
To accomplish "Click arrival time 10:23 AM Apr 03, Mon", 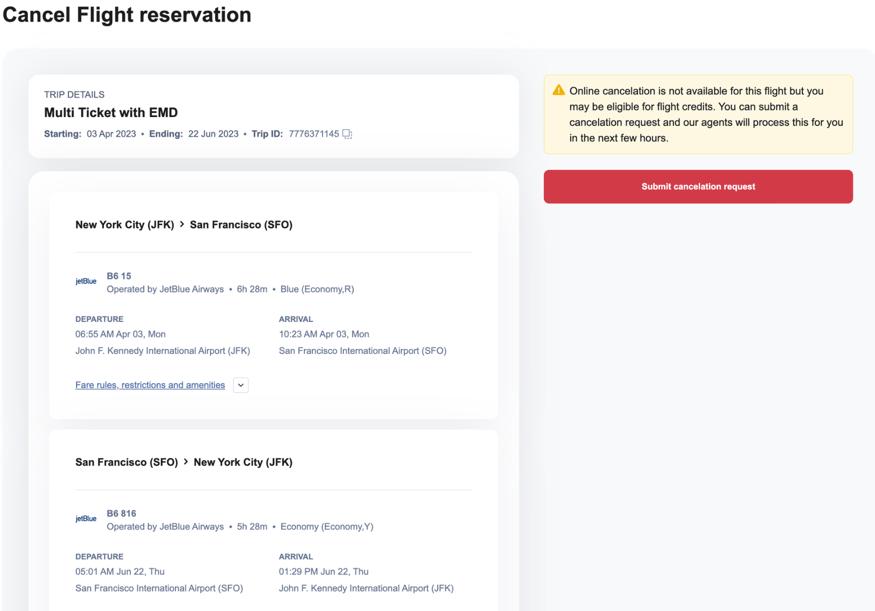I will 324,334.
